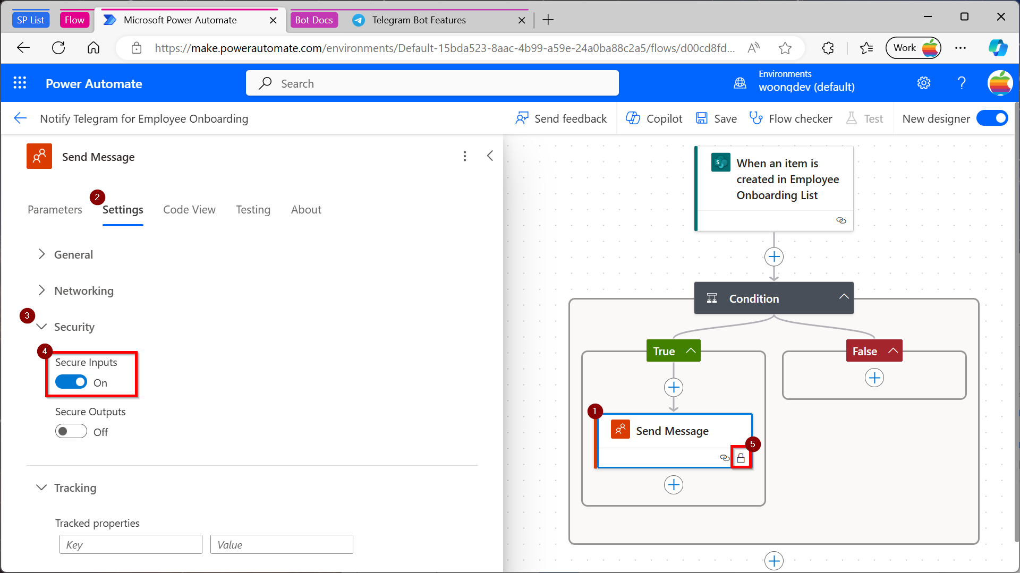Open the Bot Docs tab group label
This screenshot has width=1020, height=573.
(314, 20)
